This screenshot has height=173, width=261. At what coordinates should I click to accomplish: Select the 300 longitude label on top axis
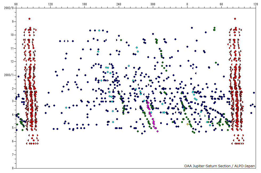pos(153,4)
